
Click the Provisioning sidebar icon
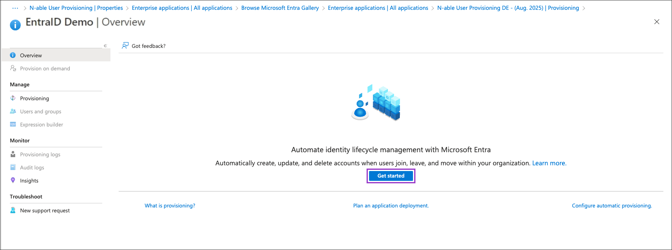pos(13,98)
